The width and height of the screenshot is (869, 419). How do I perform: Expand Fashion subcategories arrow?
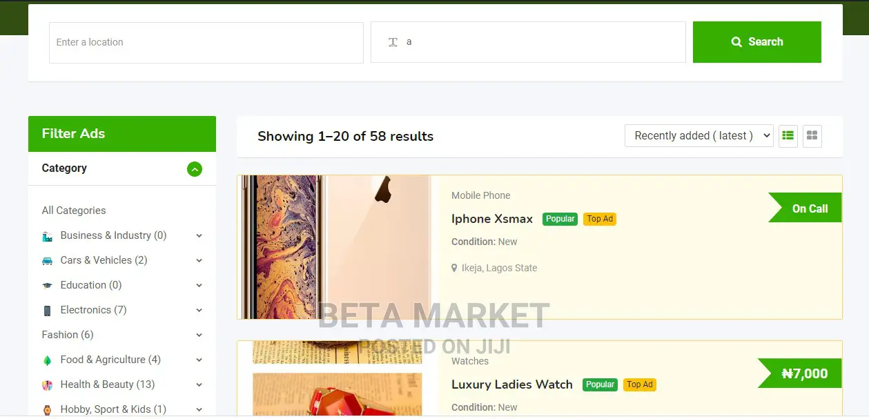click(199, 335)
